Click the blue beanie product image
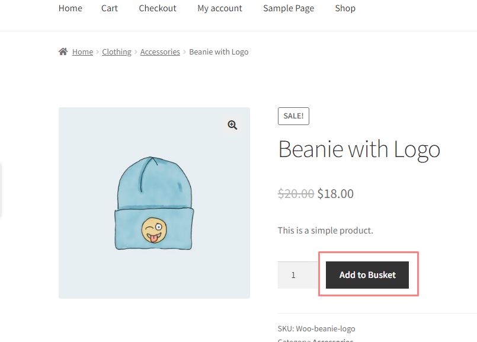Viewport: 477px width, 342px height. pos(154,203)
